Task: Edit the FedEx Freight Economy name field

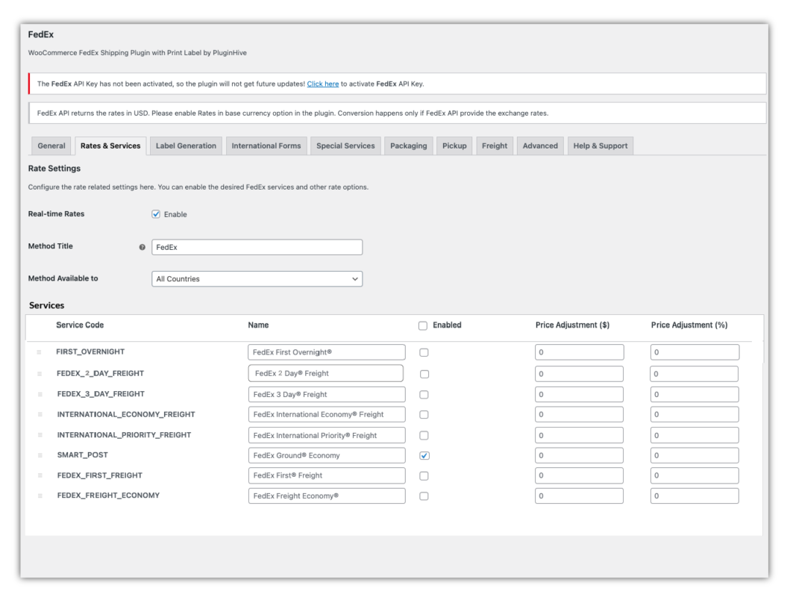Action: [x=327, y=496]
